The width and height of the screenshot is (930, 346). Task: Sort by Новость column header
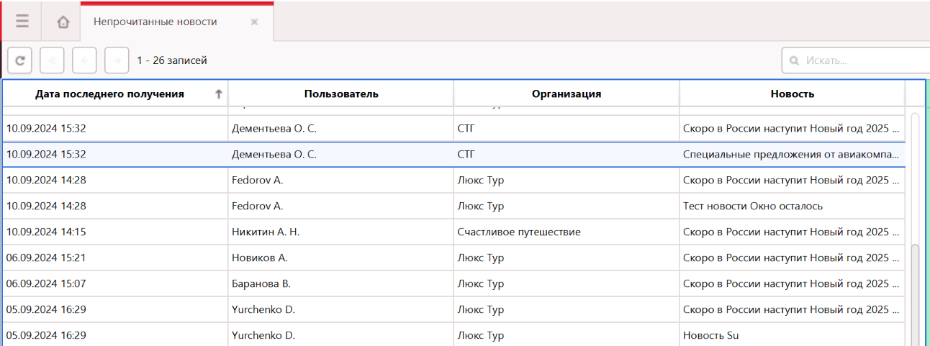point(792,94)
